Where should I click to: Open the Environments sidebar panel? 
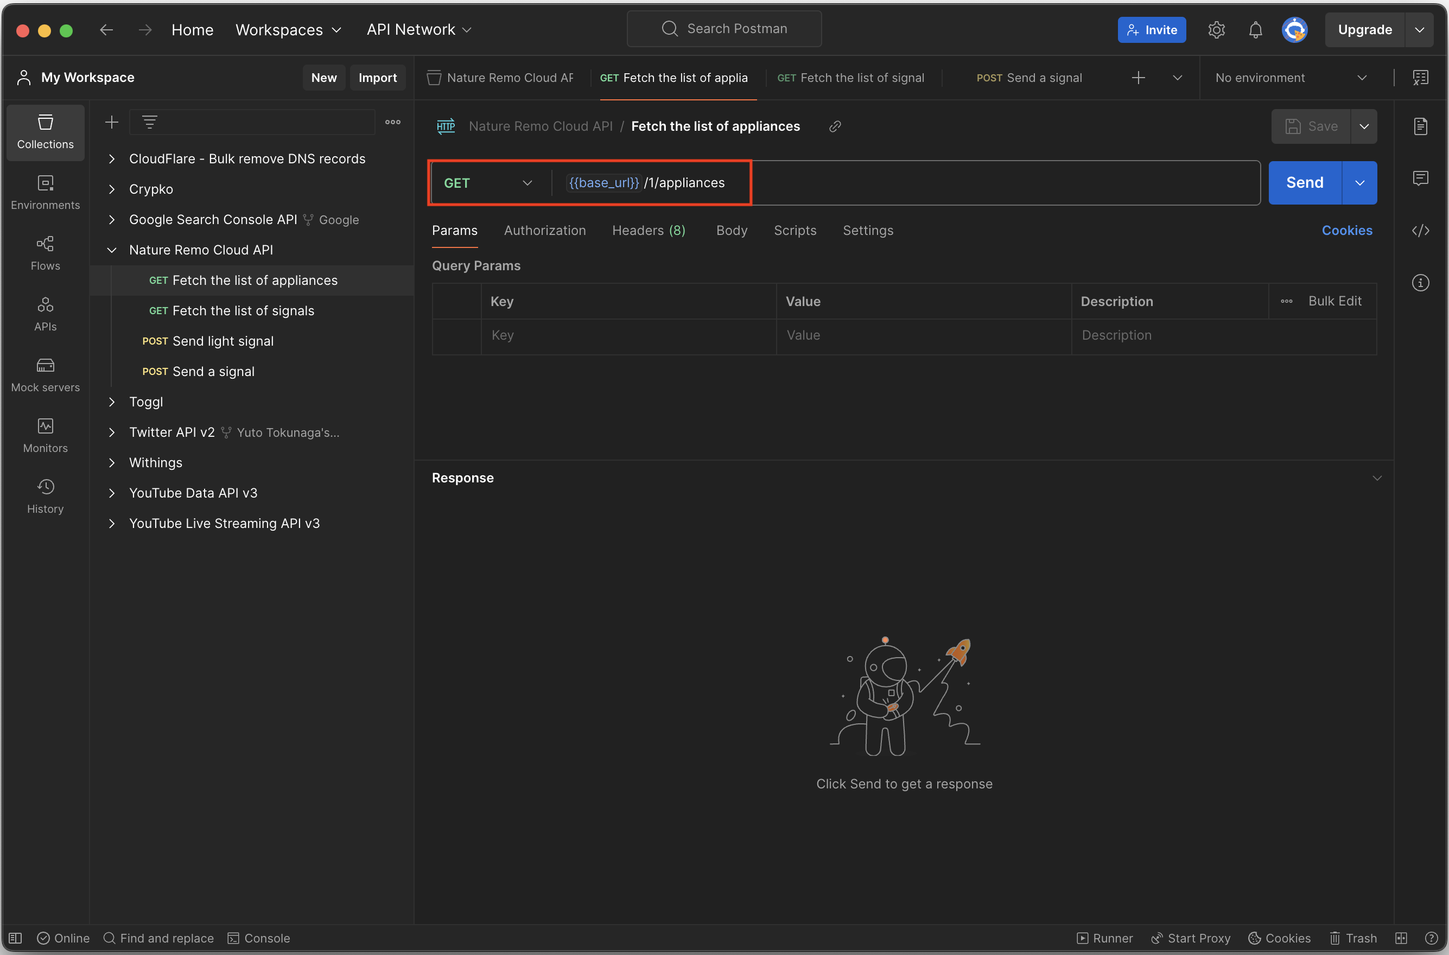click(45, 193)
